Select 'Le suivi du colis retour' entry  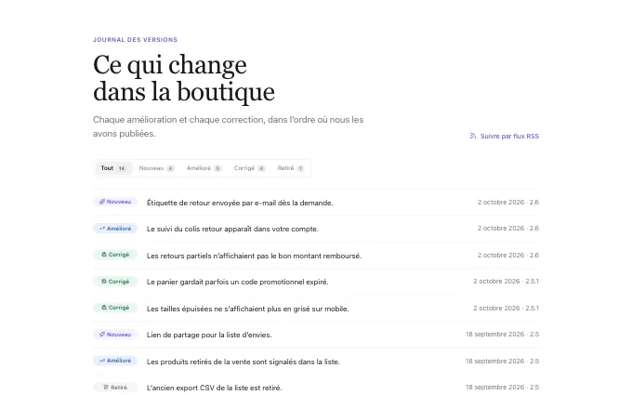click(232, 229)
